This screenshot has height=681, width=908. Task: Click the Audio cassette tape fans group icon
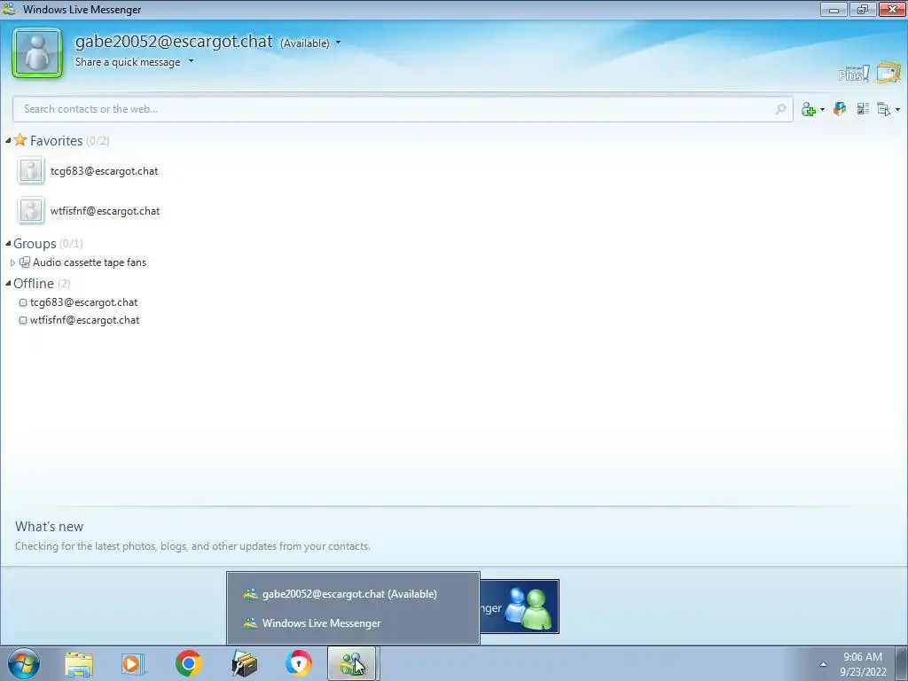(x=25, y=262)
